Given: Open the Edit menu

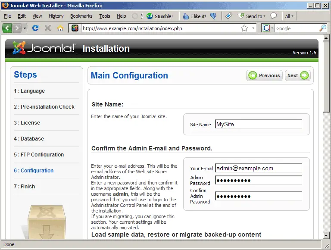Looking at the screenshot, I should coord(22,16).
